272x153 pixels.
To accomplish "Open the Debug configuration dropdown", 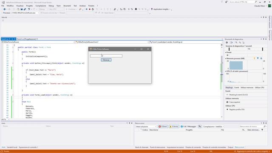I will (x=43, y=9).
